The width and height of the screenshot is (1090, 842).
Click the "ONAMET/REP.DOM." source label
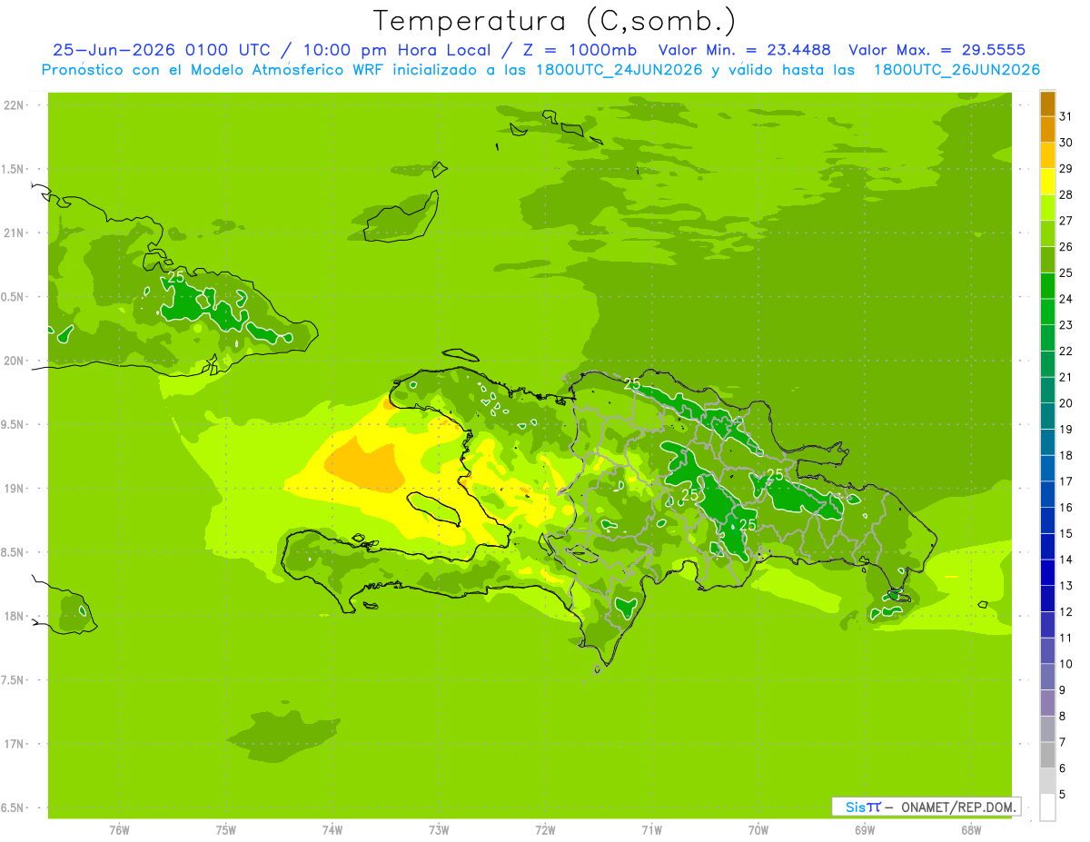(958, 807)
